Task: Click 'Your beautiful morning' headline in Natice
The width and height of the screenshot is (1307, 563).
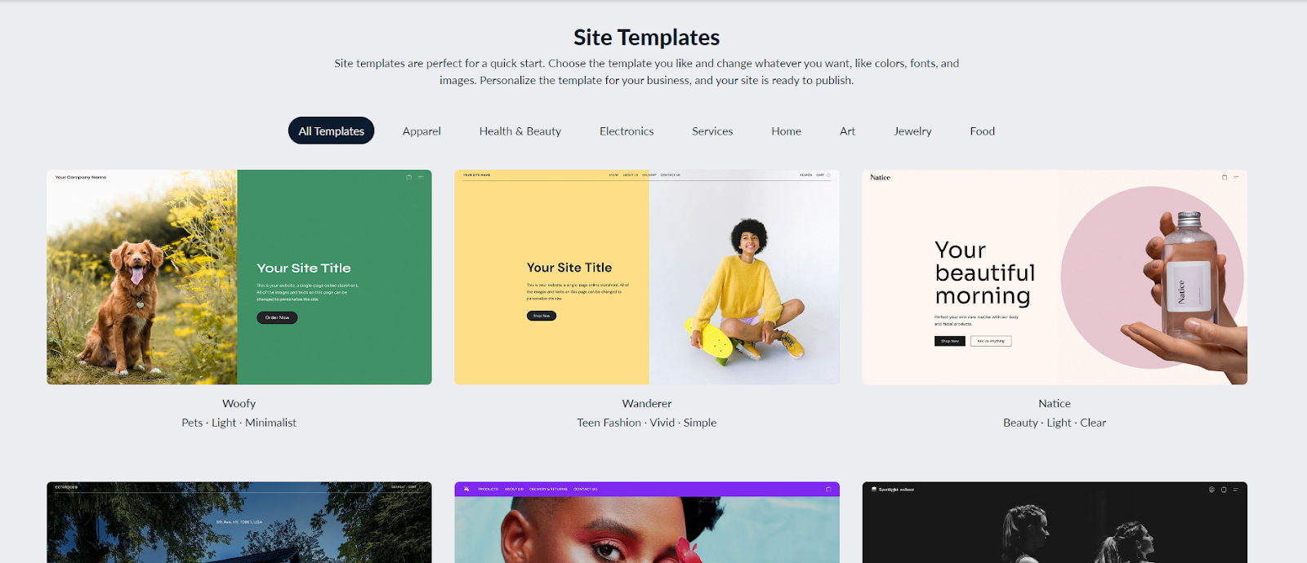Action: pos(985,273)
